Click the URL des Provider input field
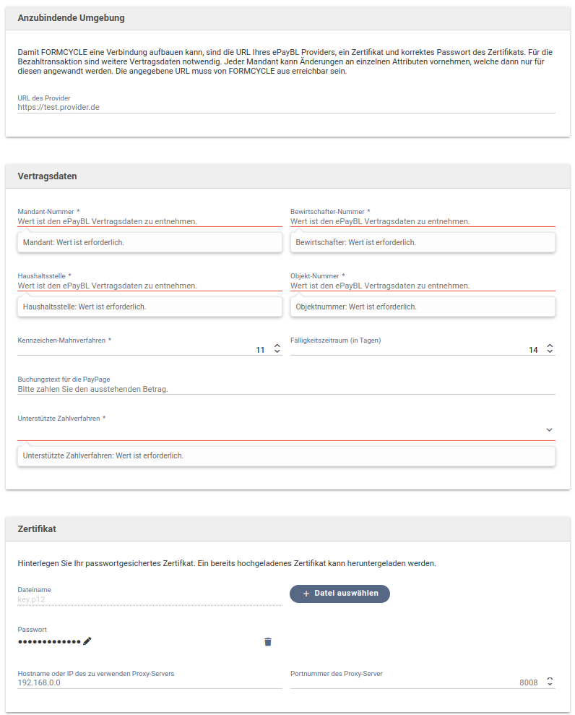 286,107
